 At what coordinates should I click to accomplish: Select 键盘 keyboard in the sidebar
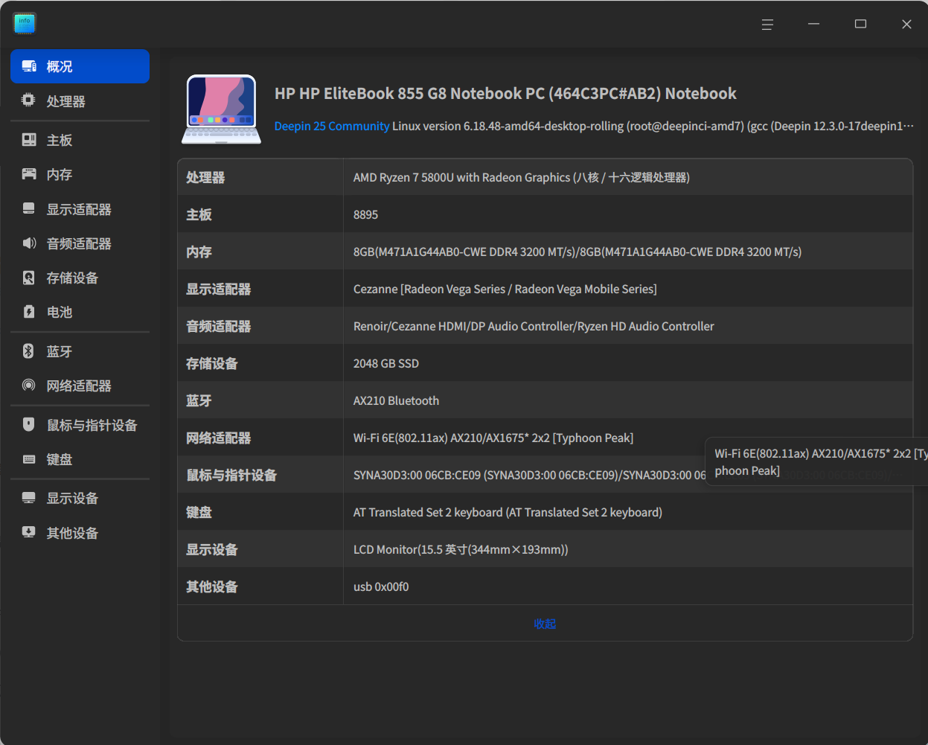coord(80,459)
